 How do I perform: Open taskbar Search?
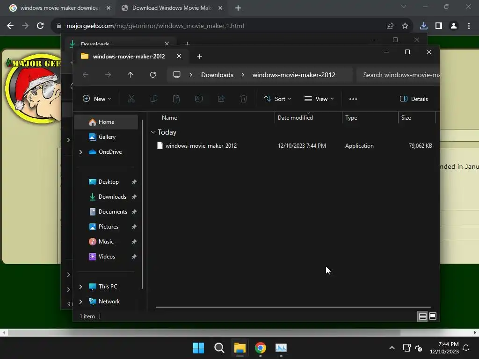tap(219, 348)
